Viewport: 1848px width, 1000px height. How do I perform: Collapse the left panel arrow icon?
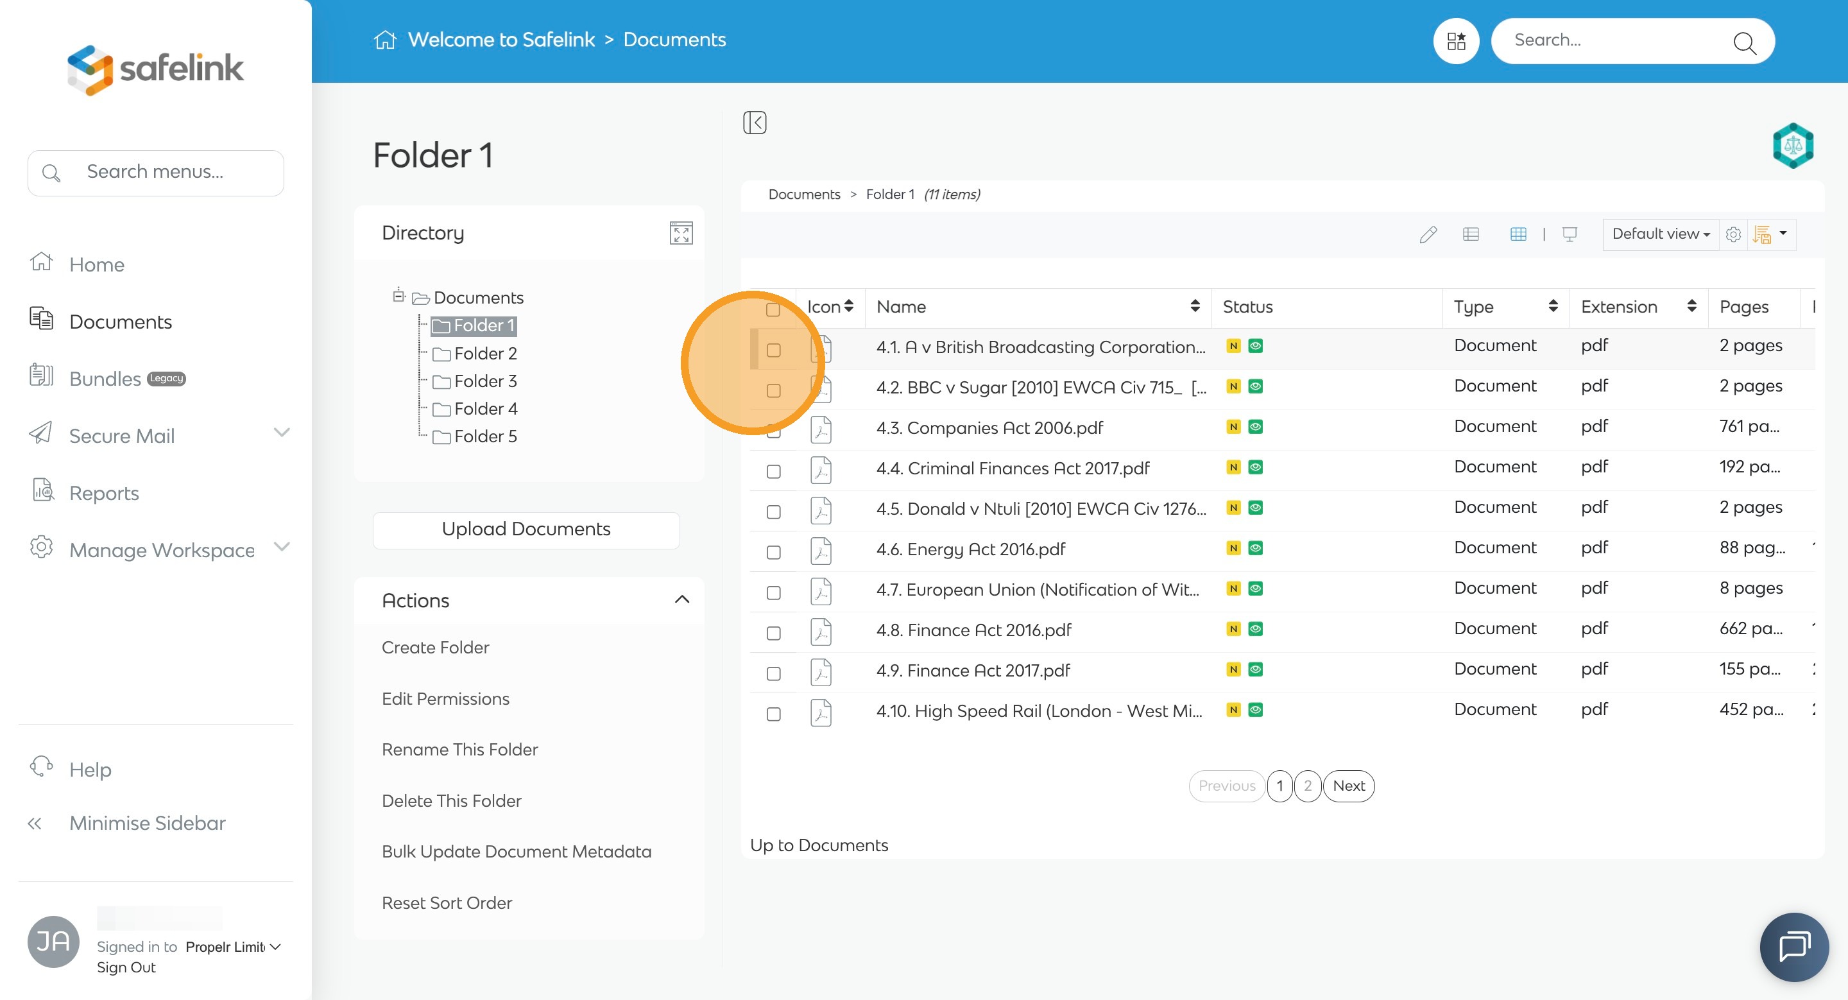[x=755, y=122]
